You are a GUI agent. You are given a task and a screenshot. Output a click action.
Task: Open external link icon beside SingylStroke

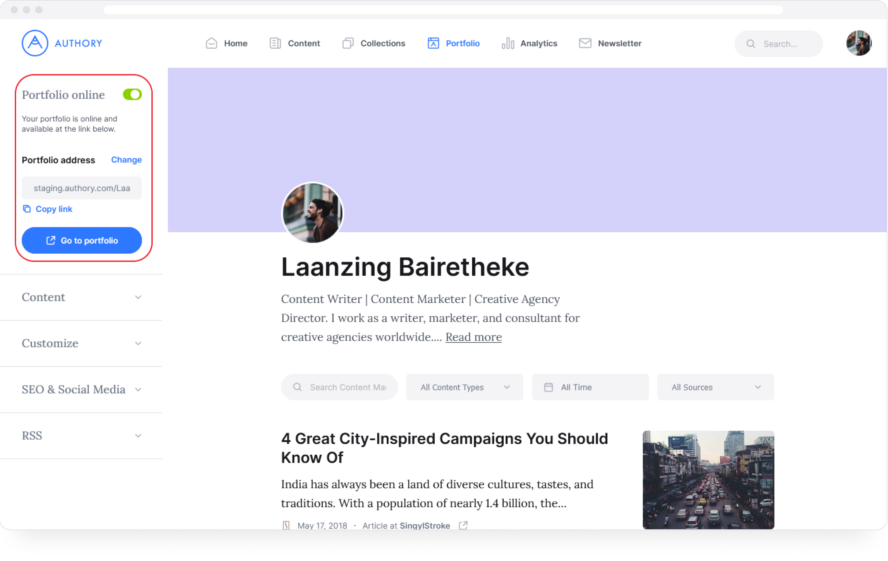[x=463, y=525]
